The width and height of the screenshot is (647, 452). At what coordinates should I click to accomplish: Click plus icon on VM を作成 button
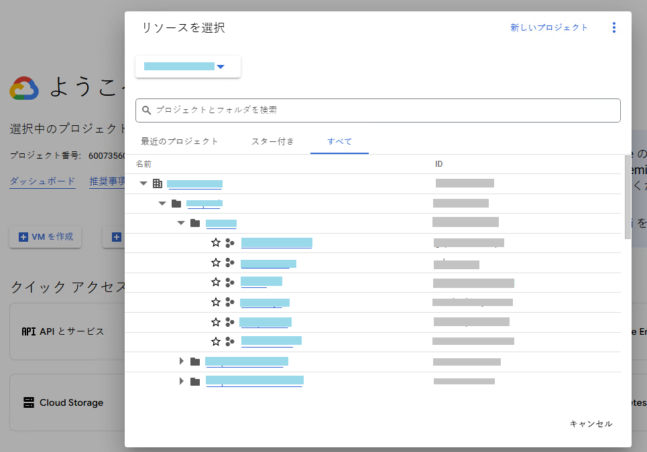click(23, 237)
